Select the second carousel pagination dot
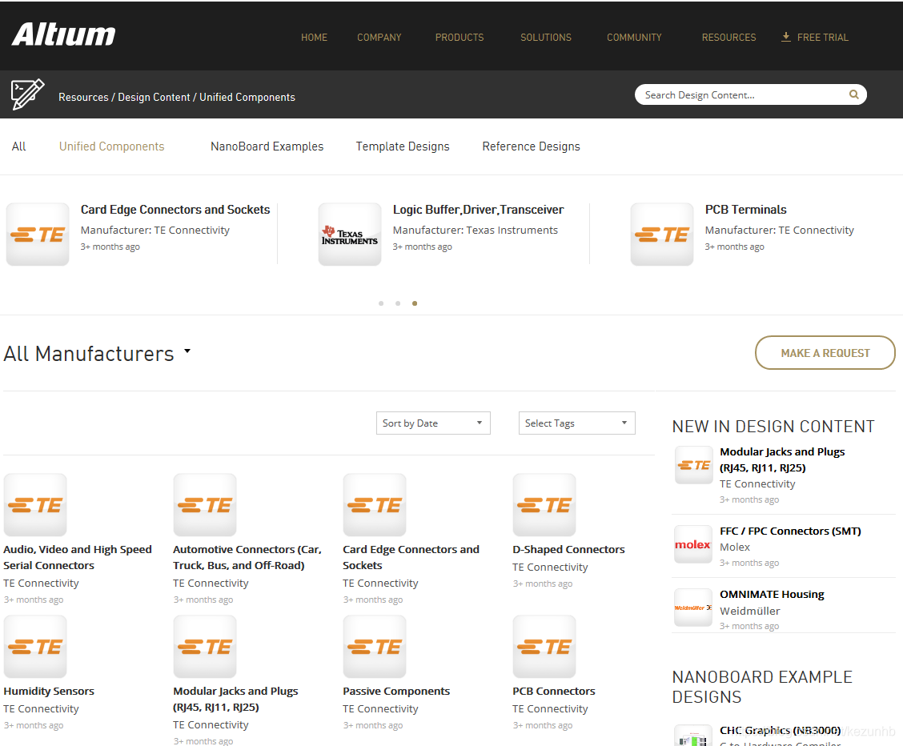The image size is (903, 746). pyautogui.click(x=398, y=303)
